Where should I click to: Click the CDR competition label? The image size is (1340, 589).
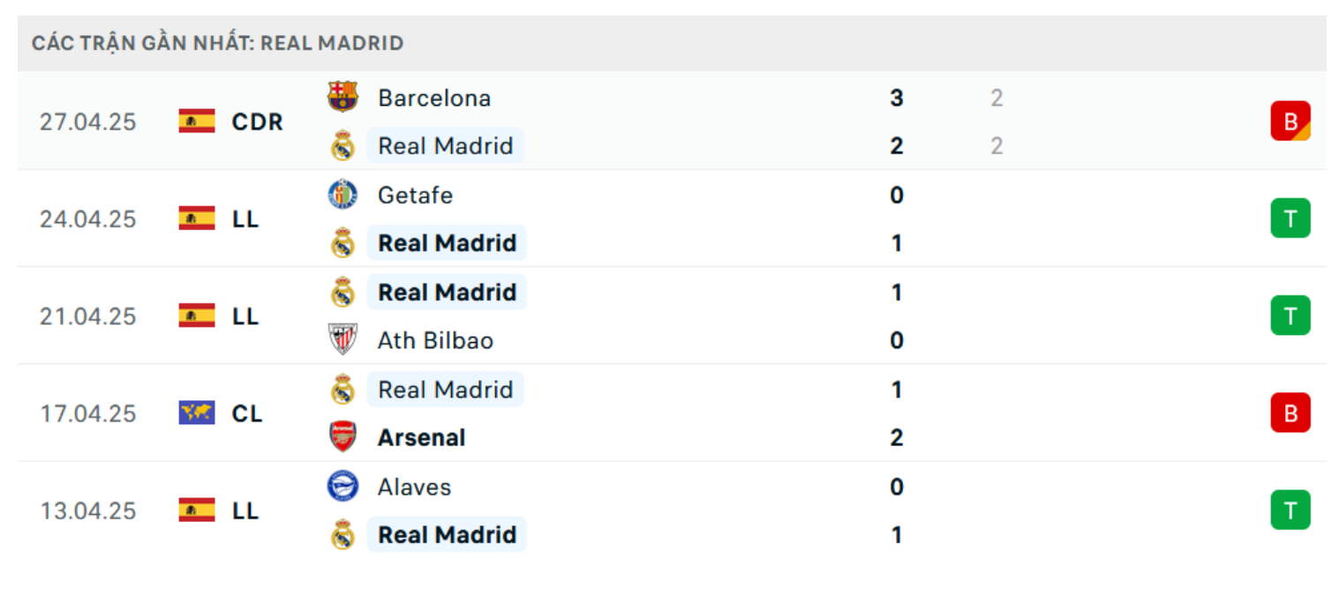(258, 122)
